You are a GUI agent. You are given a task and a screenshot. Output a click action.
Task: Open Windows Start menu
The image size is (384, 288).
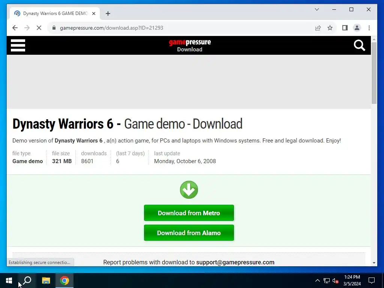pos(9,280)
